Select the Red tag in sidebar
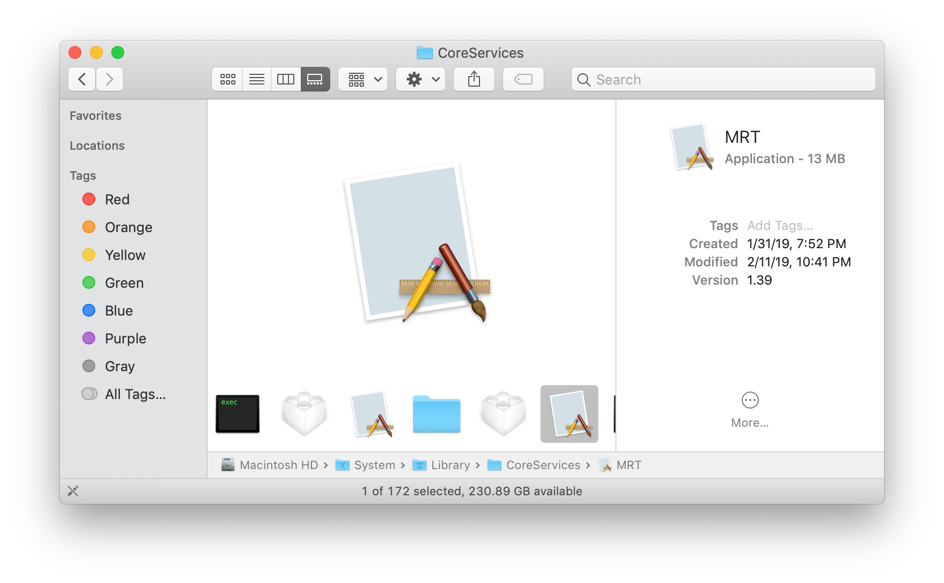944x583 pixels. click(117, 200)
